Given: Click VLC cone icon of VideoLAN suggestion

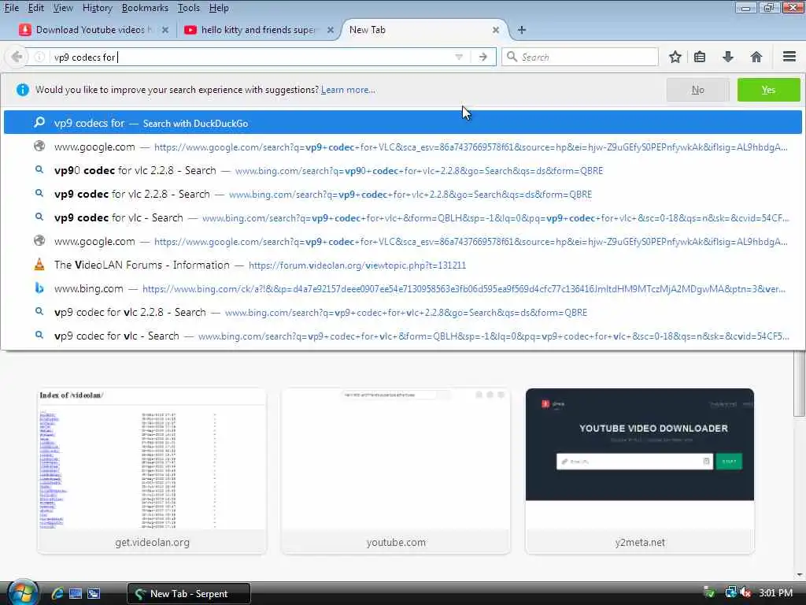Looking at the screenshot, I should 39,265.
